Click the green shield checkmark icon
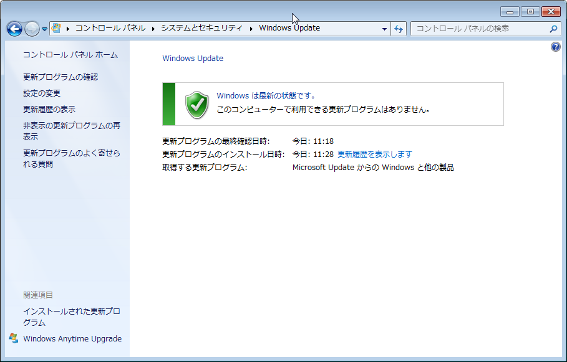Image resolution: width=567 pixels, height=362 pixels. click(197, 105)
